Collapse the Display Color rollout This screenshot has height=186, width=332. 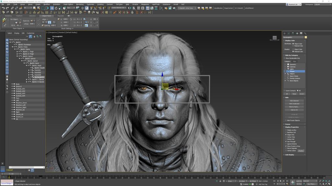(x=290, y=40)
